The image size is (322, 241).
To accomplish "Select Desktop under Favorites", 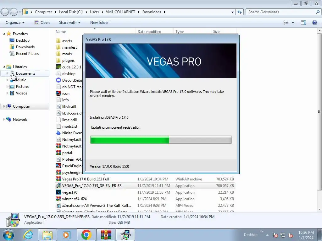I will point(23,40).
